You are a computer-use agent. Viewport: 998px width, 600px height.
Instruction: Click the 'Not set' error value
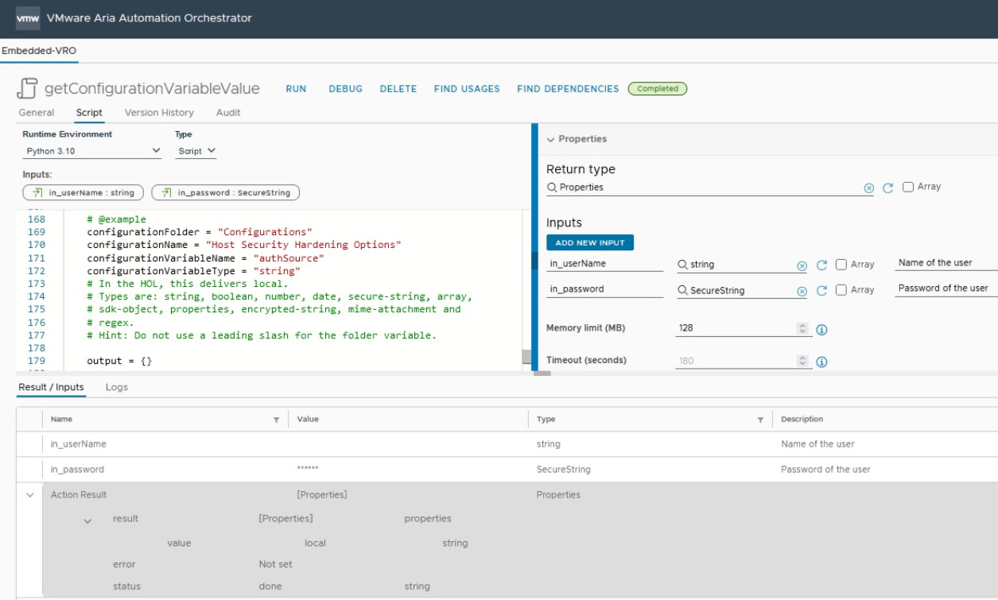[275, 564]
